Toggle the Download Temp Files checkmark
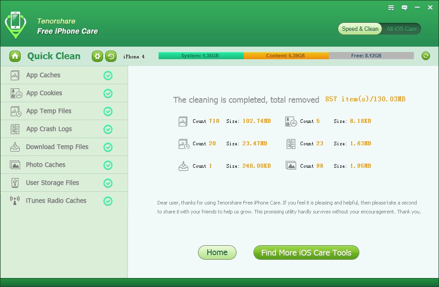The width and height of the screenshot is (439, 287). [x=108, y=147]
